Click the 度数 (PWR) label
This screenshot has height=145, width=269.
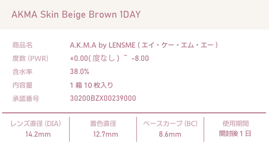(x=30, y=58)
